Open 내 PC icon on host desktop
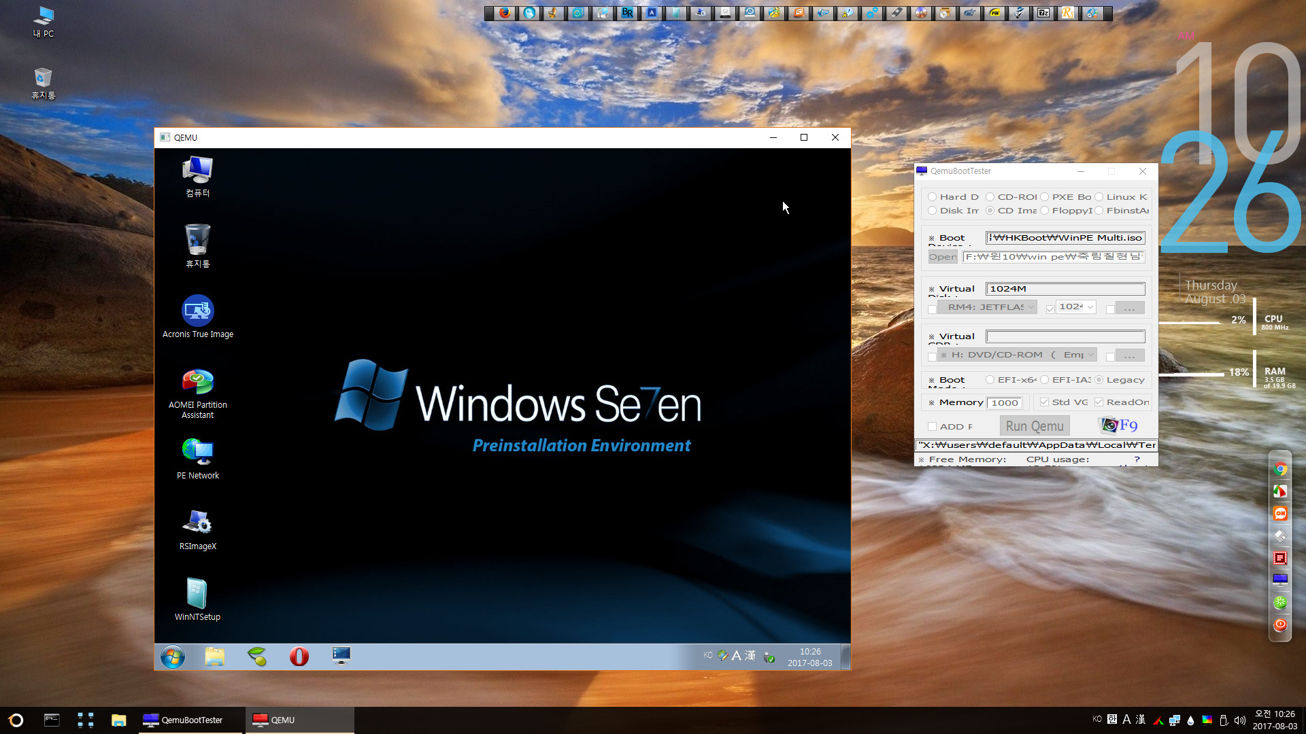 [x=44, y=22]
